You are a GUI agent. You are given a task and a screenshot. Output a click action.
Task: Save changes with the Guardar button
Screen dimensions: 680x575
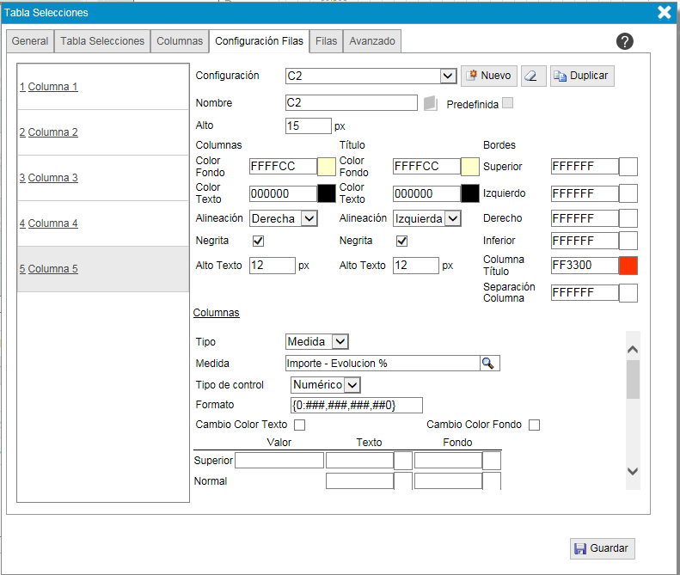coord(602,548)
